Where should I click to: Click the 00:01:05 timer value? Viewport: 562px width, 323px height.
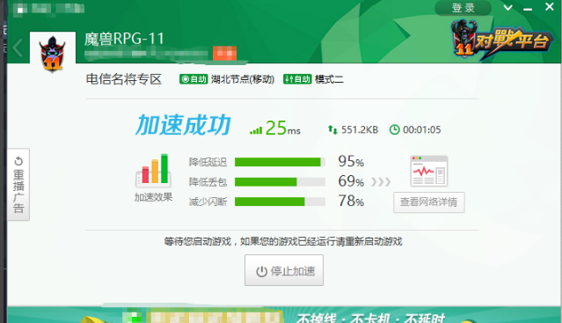pyautogui.click(x=422, y=129)
